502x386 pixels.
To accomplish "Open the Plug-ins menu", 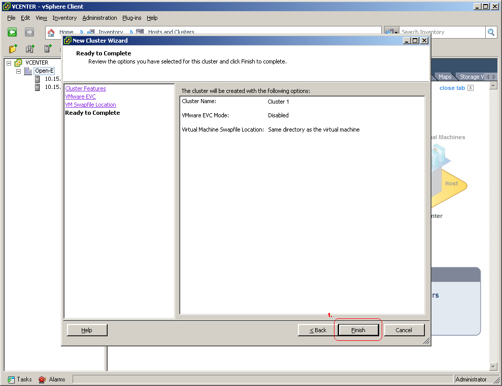I will pyautogui.click(x=132, y=18).
